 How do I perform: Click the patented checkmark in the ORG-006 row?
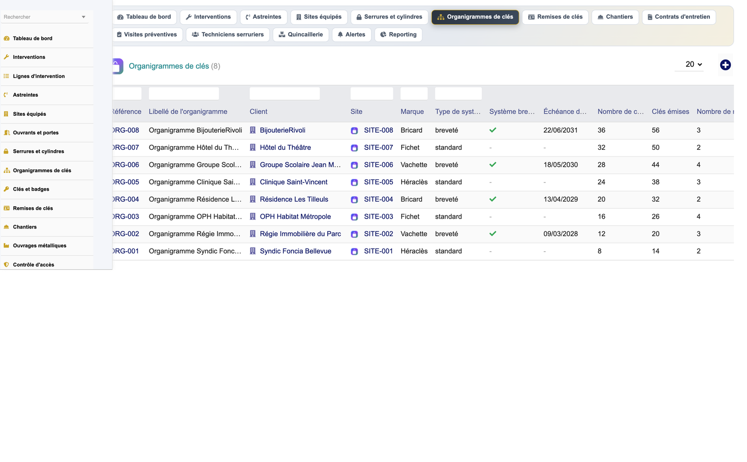coord(493,165)
